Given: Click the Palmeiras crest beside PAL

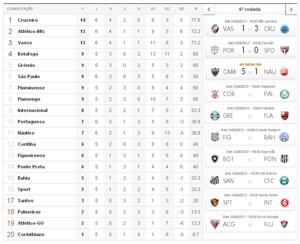Looking at the screenshot, I should [x=285, y=94].
